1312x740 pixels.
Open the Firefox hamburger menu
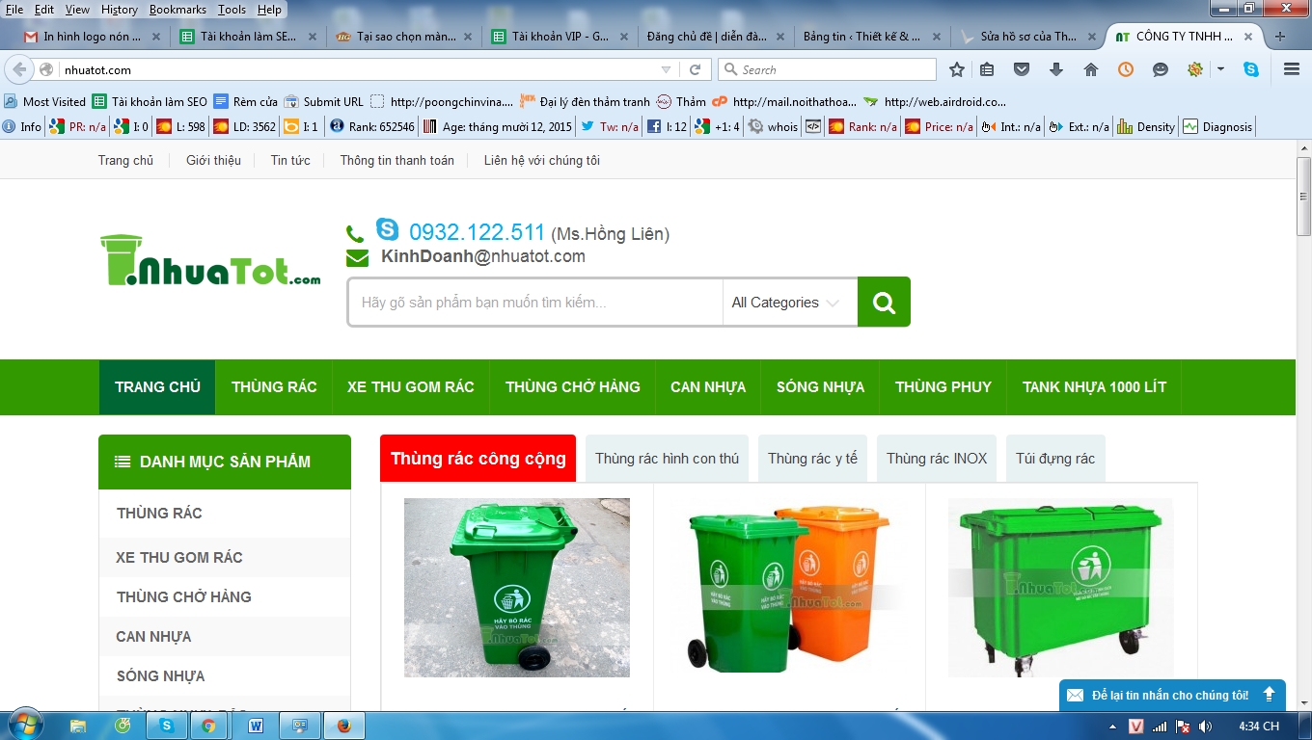1292,69
